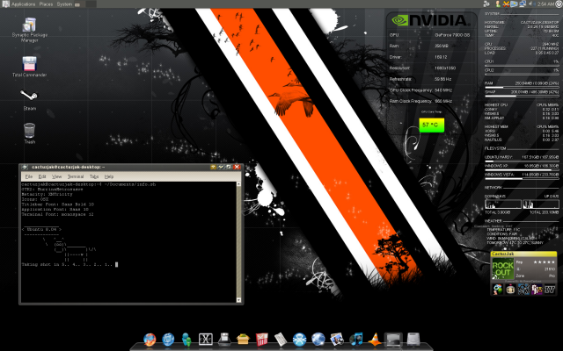Open the messenger buddies icon in dock
This screenshot has height=351, width=563.
click(186, 340)
